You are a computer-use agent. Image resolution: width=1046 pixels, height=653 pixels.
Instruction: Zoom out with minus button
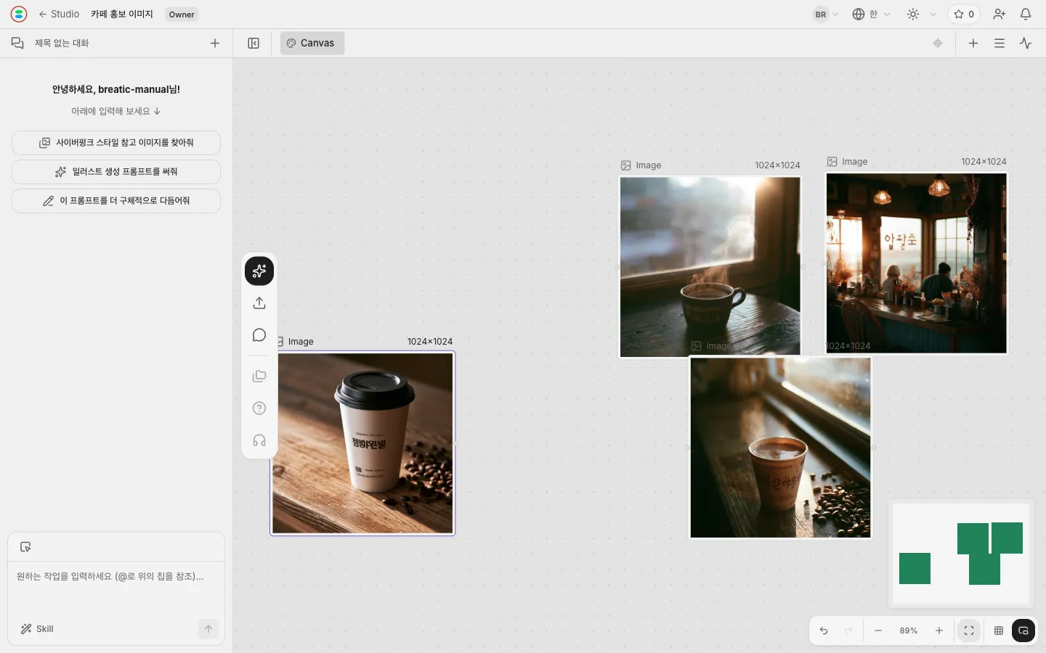[878, 631]
